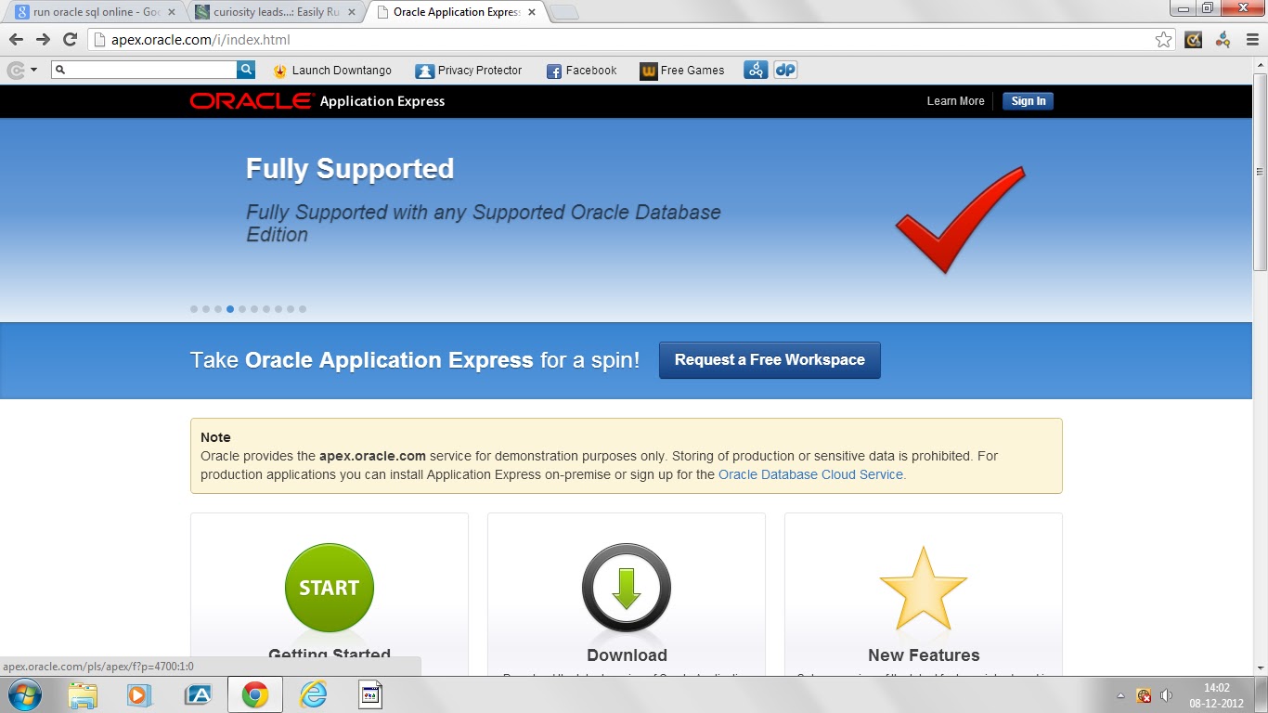Select the third carousel dot

(218, 309)
